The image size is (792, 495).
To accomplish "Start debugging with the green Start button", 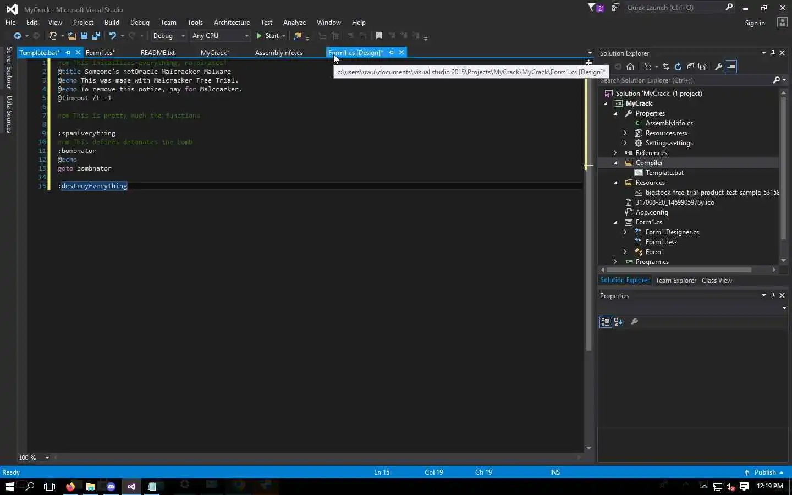I will pos(268,36).
